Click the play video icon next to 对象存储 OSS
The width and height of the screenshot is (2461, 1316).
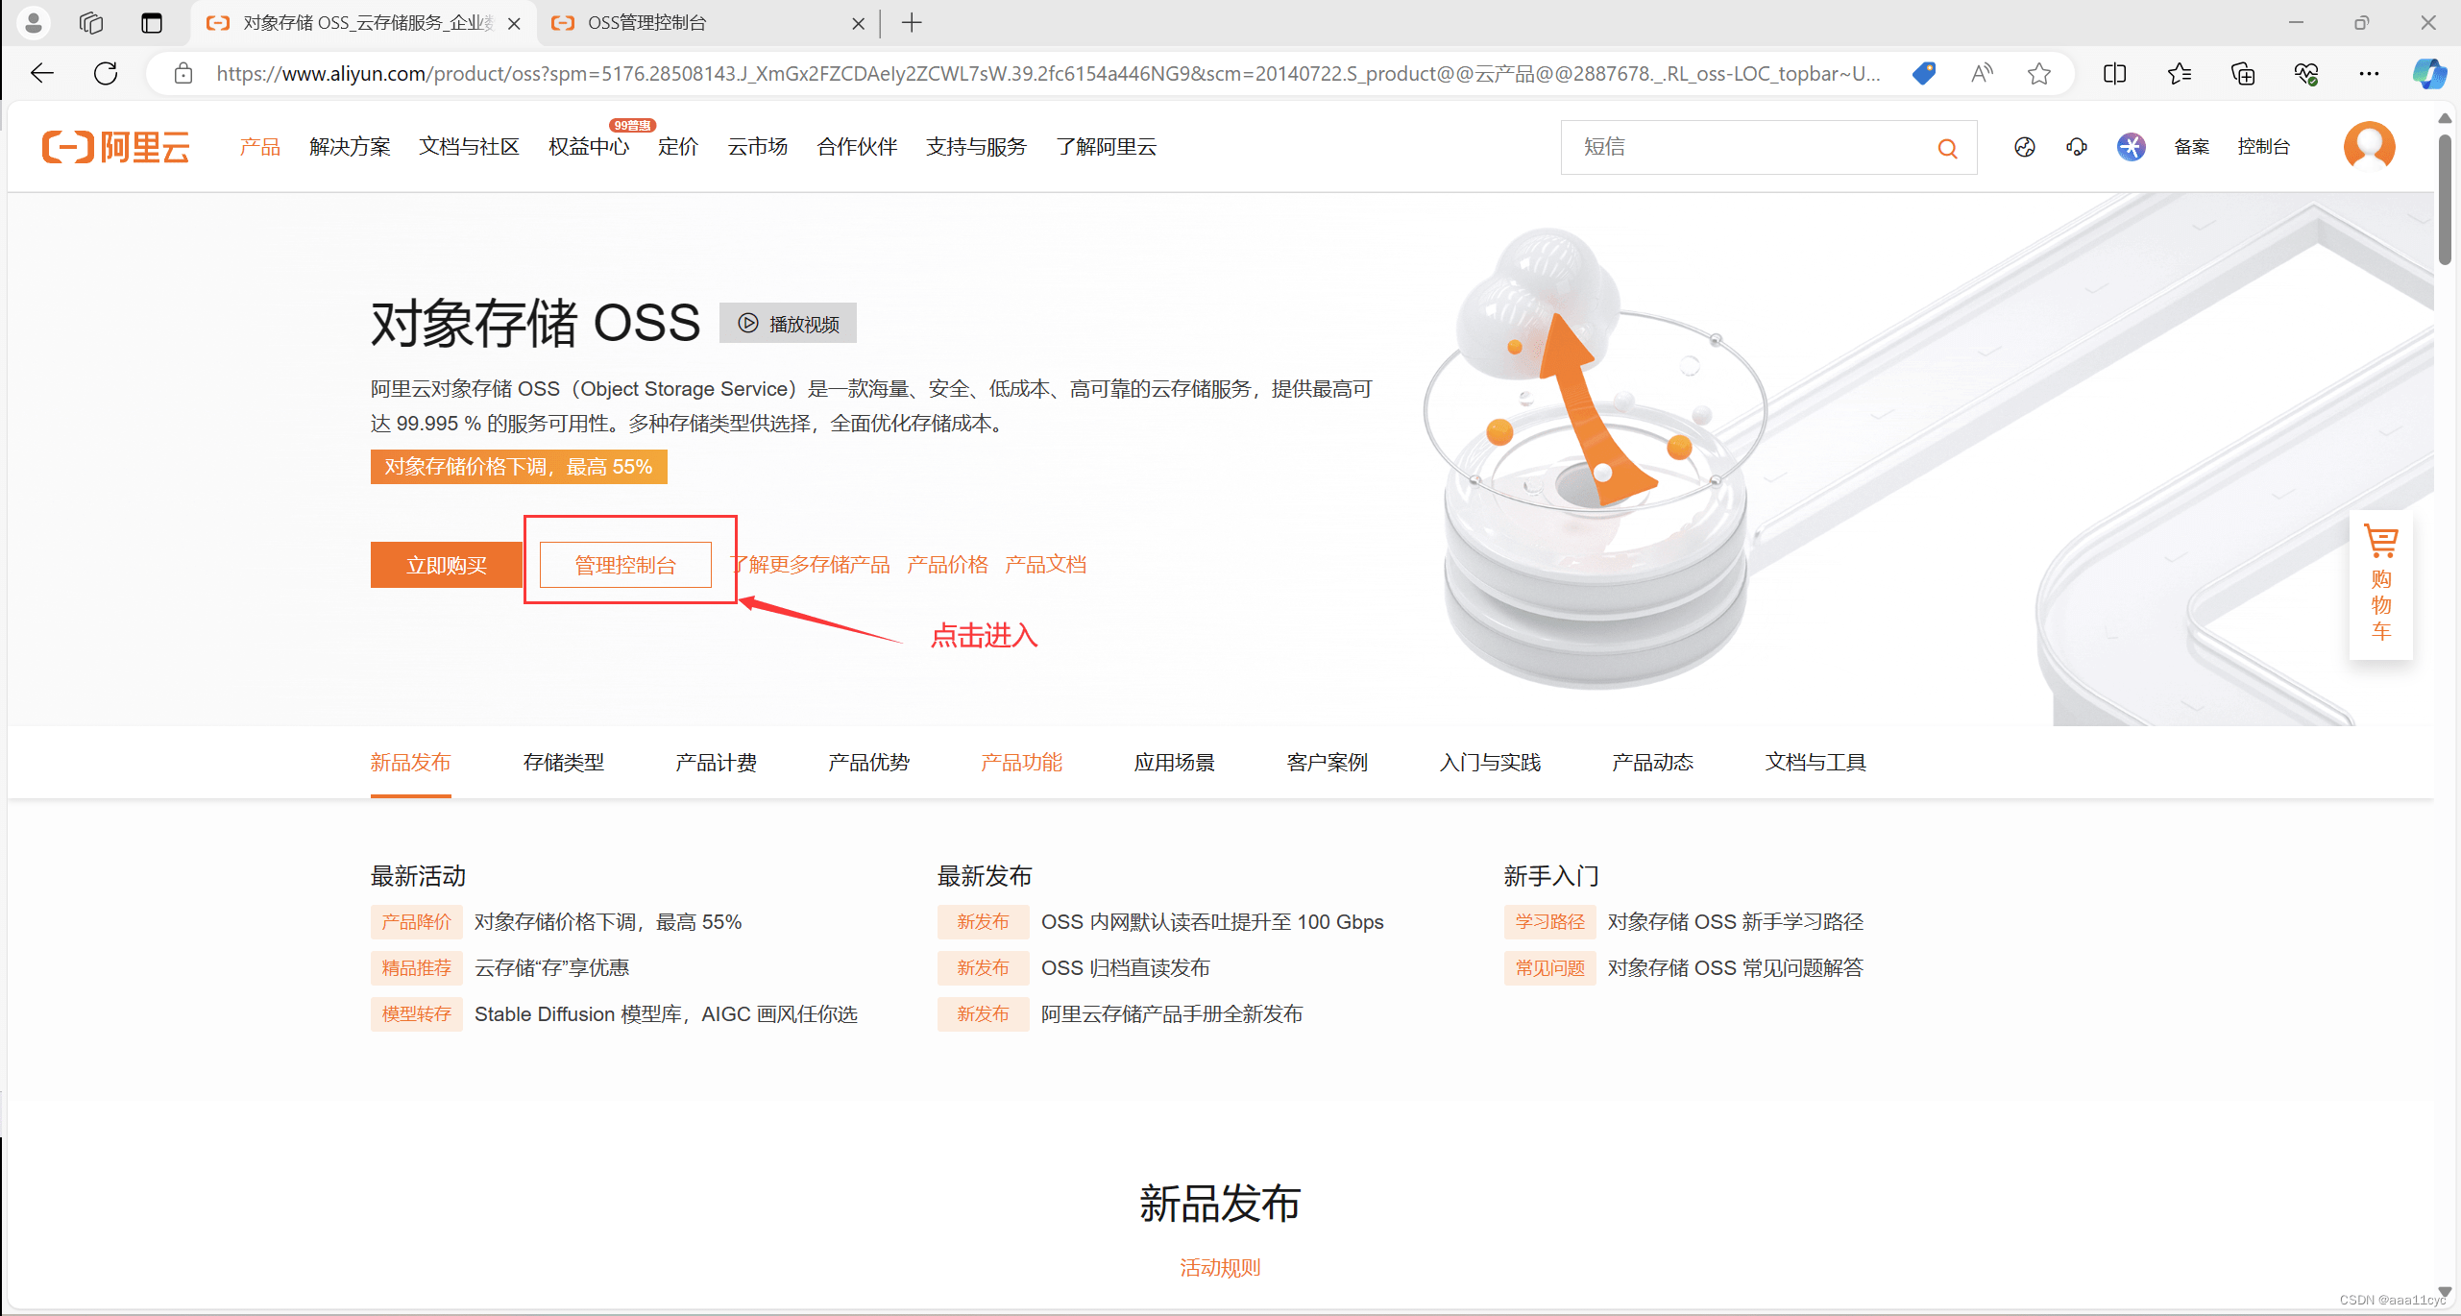[749, 323]
